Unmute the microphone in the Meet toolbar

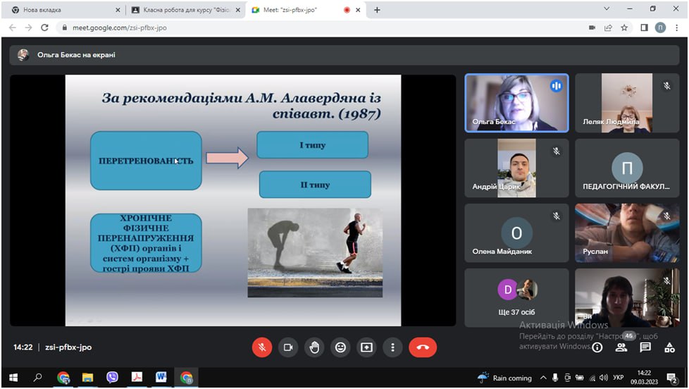tap(262, 347)
